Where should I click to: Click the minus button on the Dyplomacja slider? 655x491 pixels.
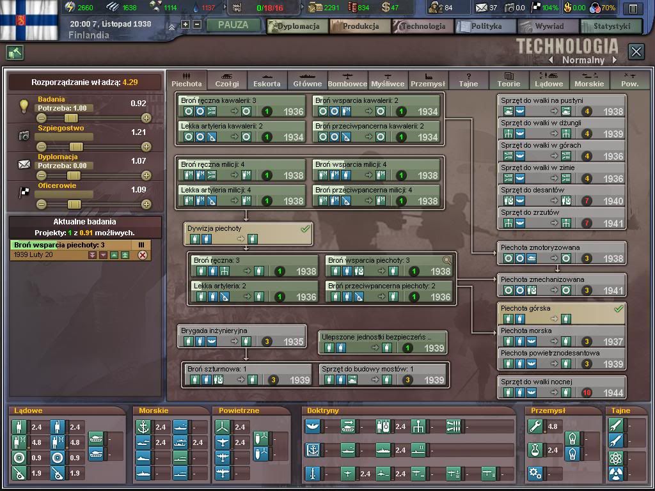41,176
